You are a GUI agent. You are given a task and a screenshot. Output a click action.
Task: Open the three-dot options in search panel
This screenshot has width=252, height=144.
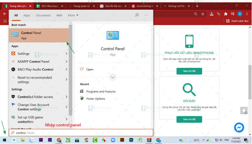[x=146, y=15]
